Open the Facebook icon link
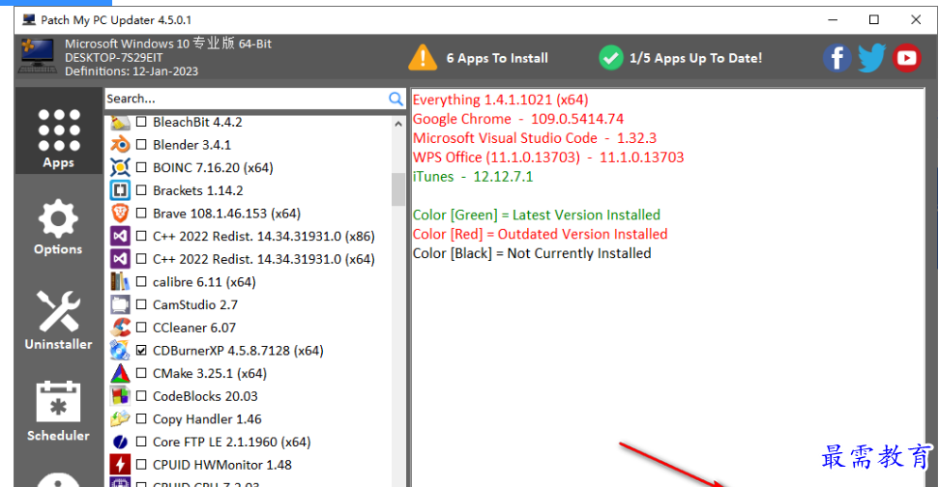 [x=836, y=58]
